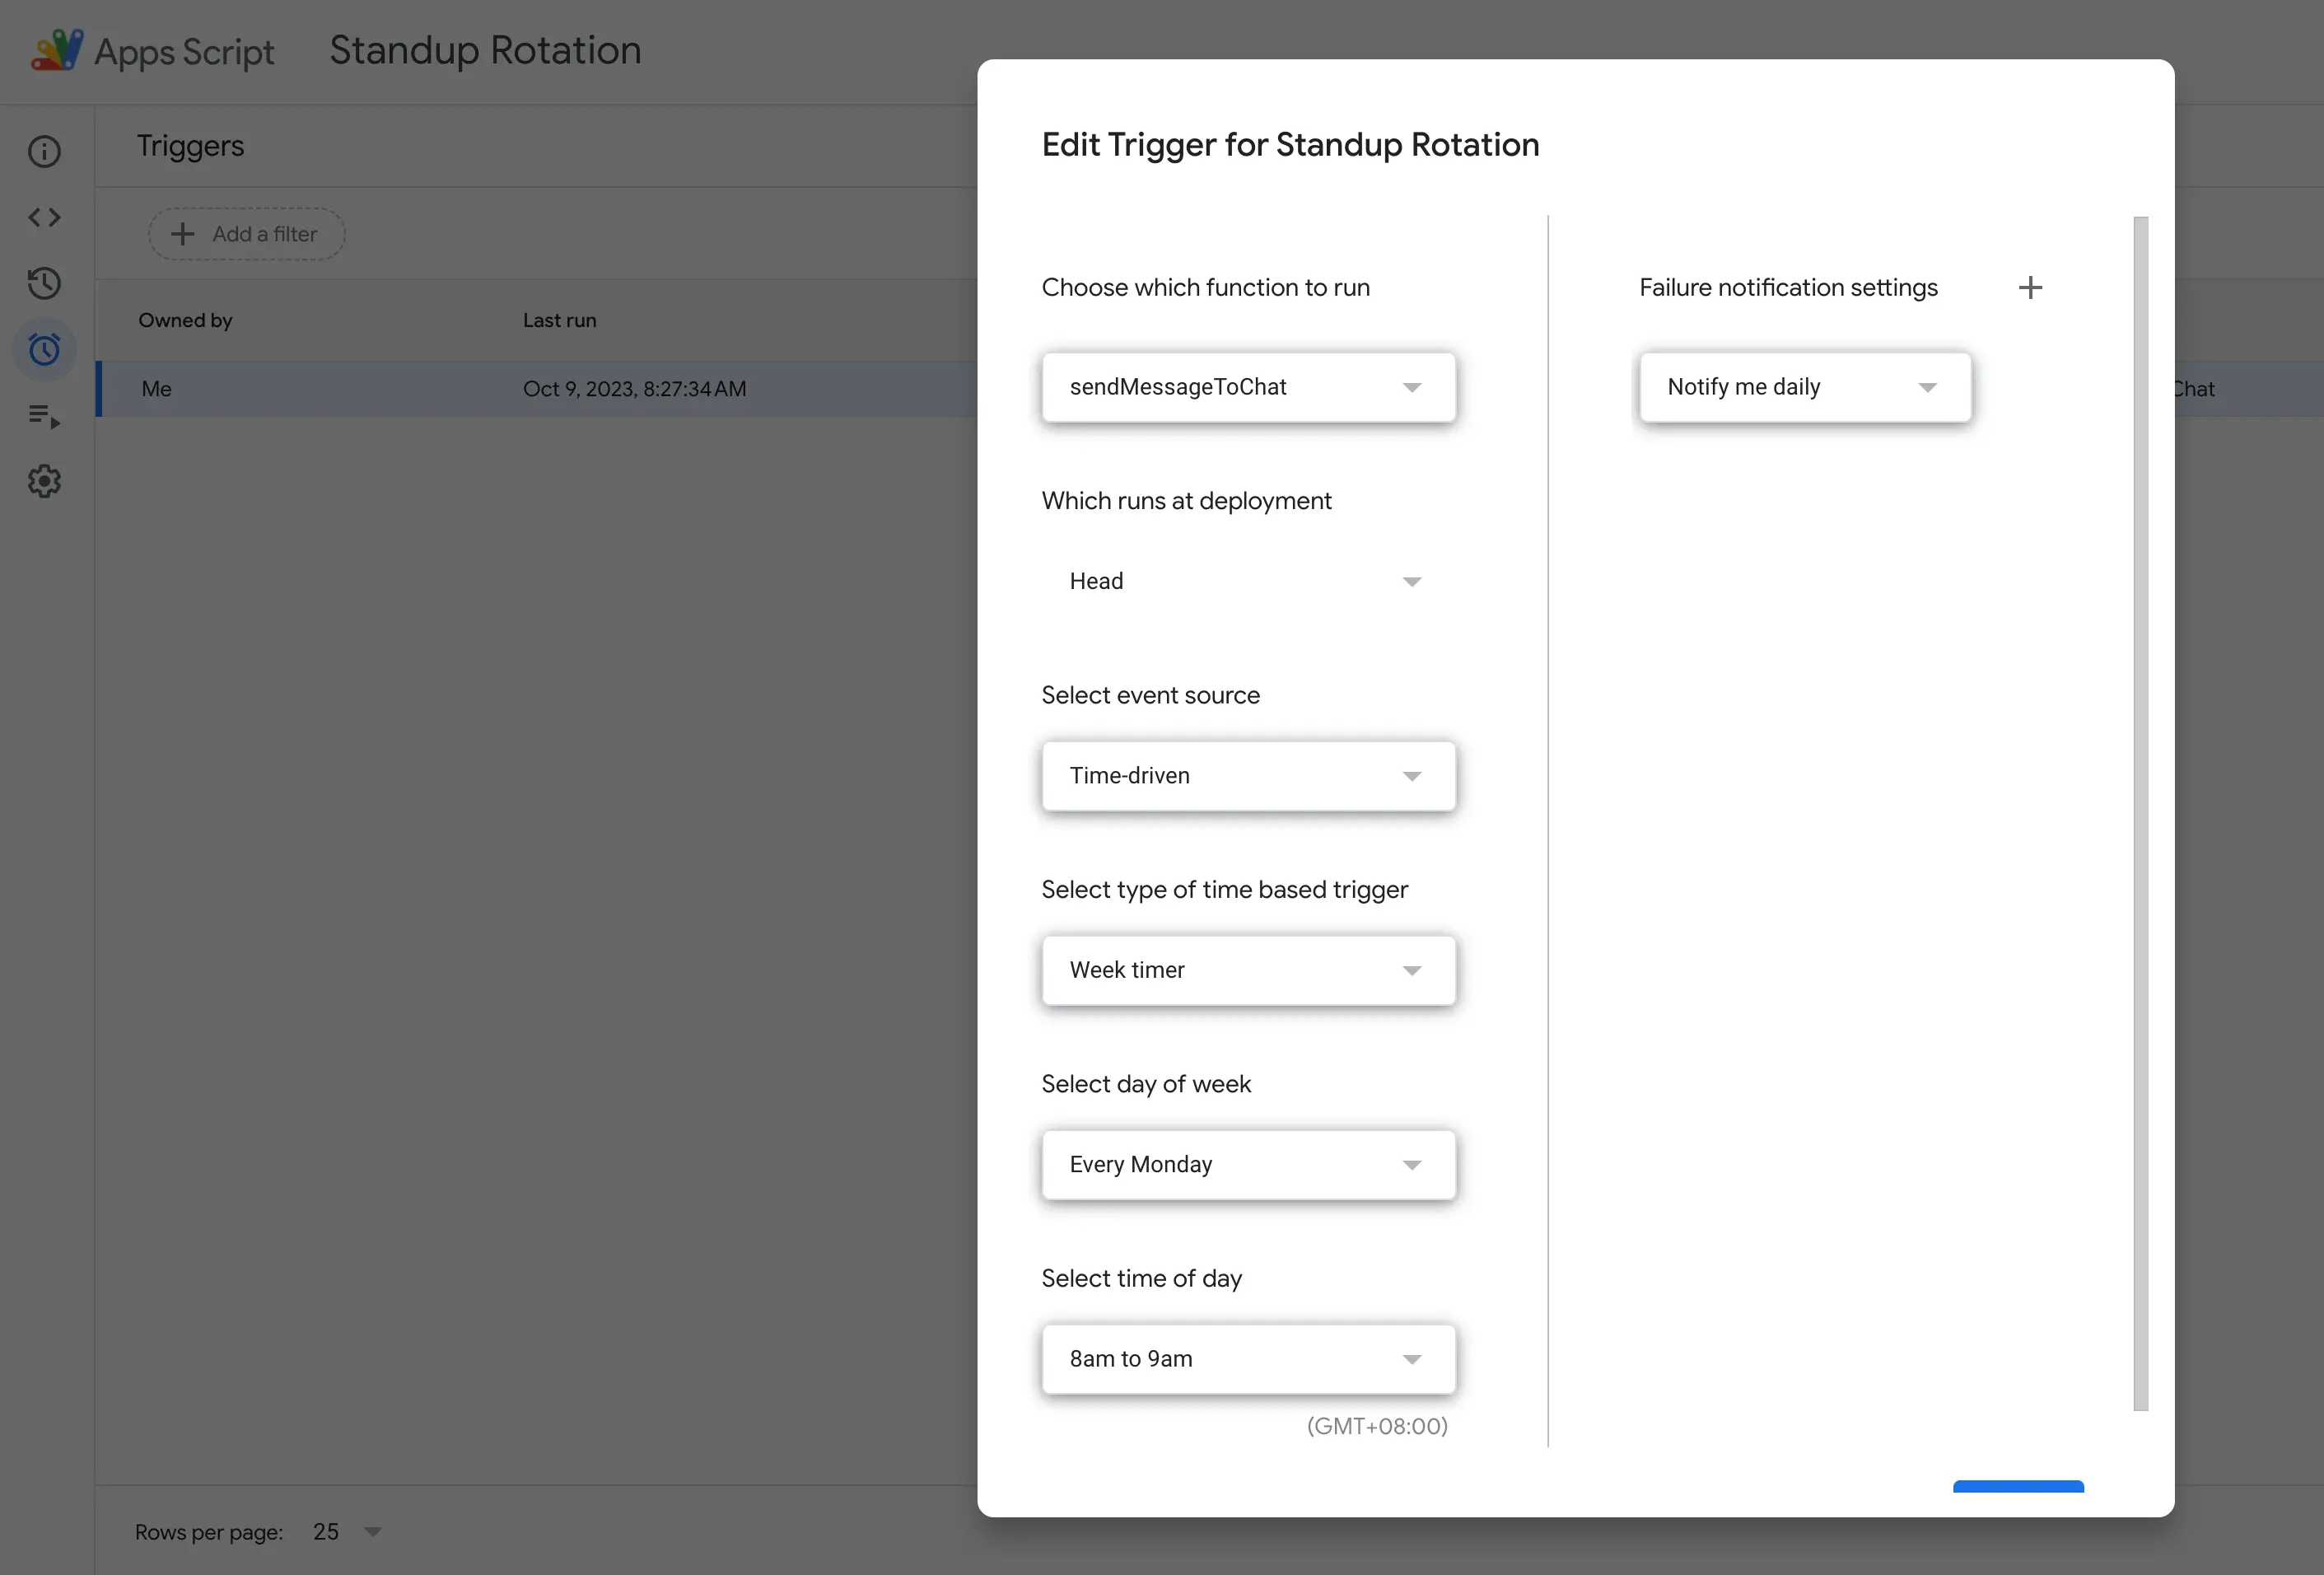
Task: Open the Time-driven event source dropdown
Action: pyautogui.click(x=1248, y=776)
